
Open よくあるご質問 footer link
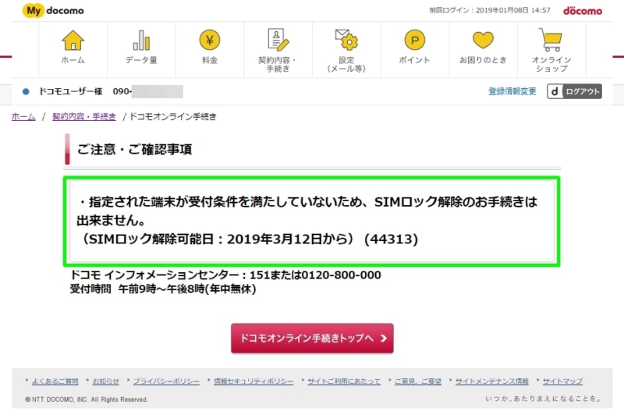pyautogui.click(x=55, y=381)
